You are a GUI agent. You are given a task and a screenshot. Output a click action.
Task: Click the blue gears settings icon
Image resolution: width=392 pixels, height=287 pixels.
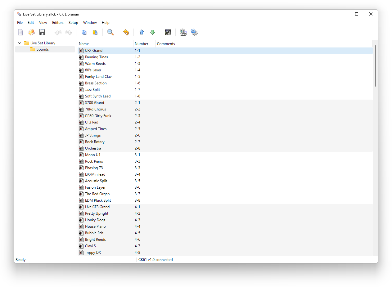(x=194, y=32)
